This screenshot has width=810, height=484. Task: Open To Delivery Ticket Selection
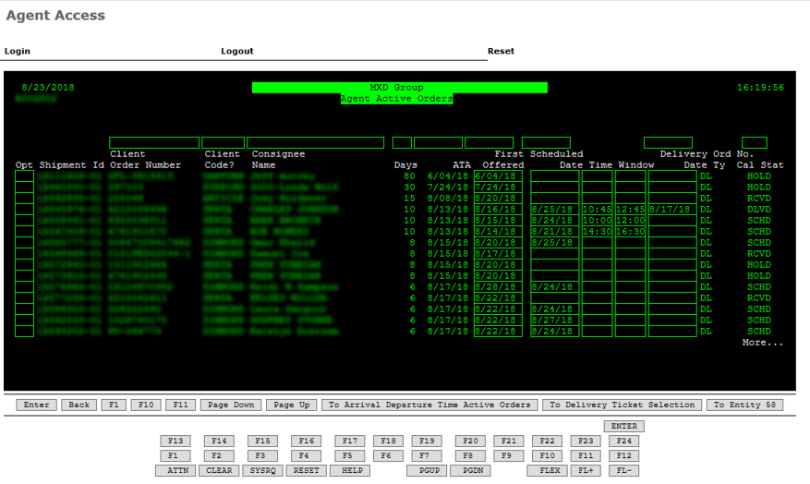pyautogui.click(x=623, y=405)
